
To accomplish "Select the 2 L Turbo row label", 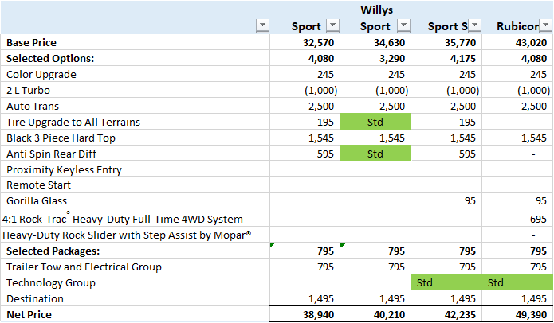I will tap(28, 90).
